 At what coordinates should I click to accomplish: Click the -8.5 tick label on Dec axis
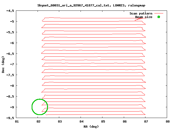click(x=10, y=96)
